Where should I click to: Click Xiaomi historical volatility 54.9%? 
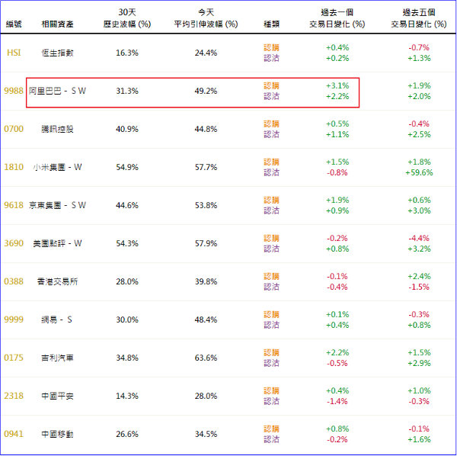[127, 167]
